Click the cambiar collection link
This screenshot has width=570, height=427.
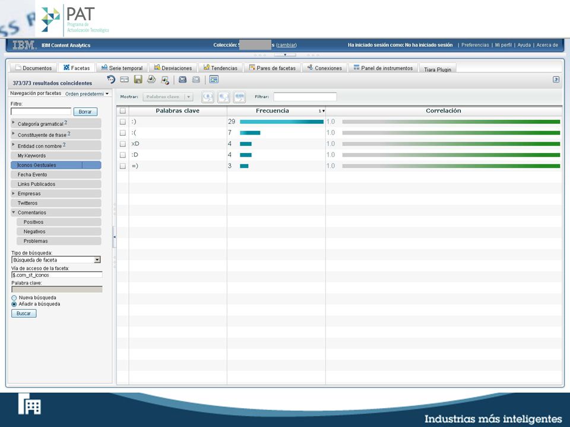(x=286, y=45)
